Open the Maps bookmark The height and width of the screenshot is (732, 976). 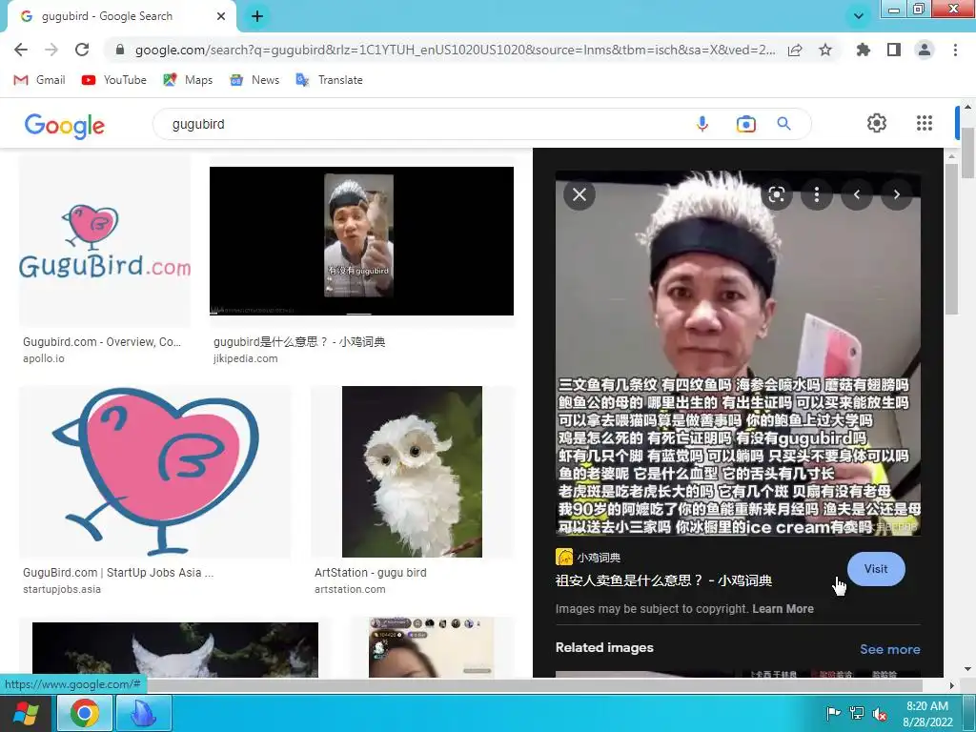(188, 80)
